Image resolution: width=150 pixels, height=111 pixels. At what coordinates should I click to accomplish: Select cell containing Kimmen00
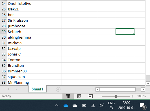(34, 71)
